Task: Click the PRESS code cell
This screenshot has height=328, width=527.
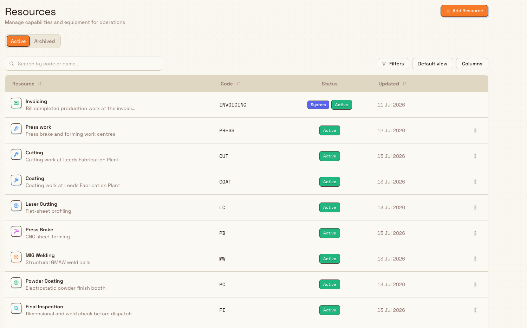Action: pyautogui.click(x=227, y=130)
